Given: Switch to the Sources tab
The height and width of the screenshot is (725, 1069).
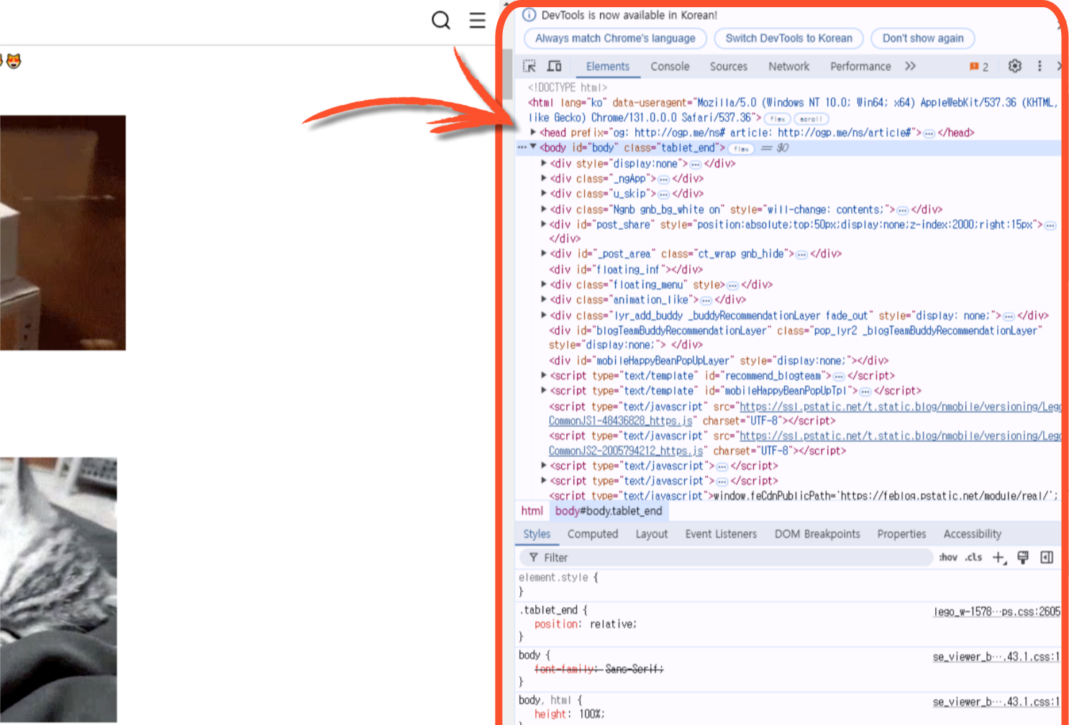Looking at the screenshot, I should pyautogui.click(x=729, y=66).
